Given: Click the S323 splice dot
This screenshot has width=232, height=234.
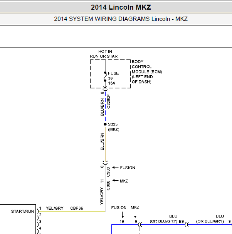Looking at the screenshot, I should click(105, 124).
